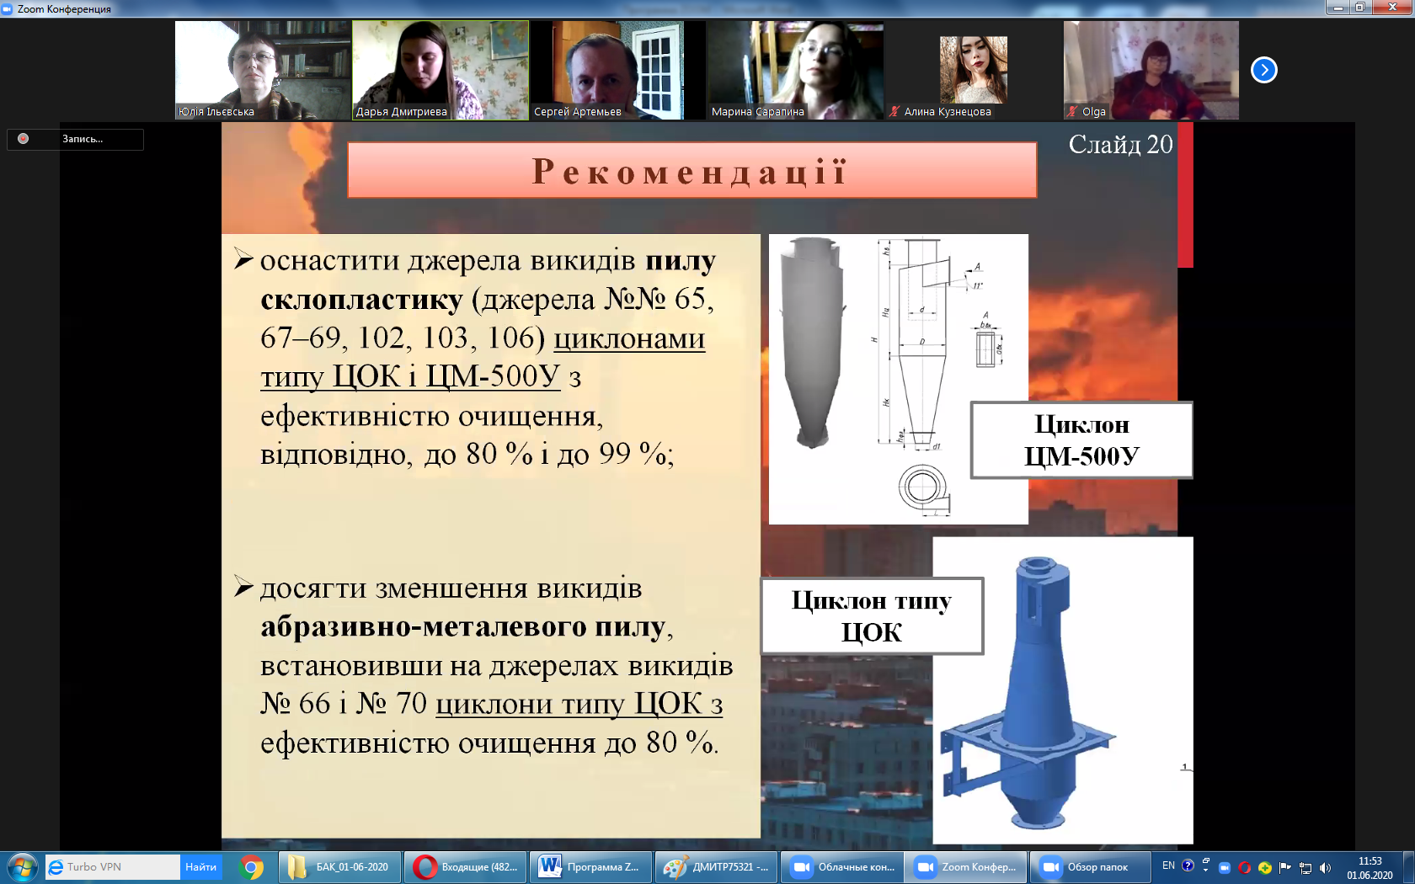This screenshot has height=884, width=1415.
Task: Open Action Center flag tray icon
Action: [x=1285, y=867]
